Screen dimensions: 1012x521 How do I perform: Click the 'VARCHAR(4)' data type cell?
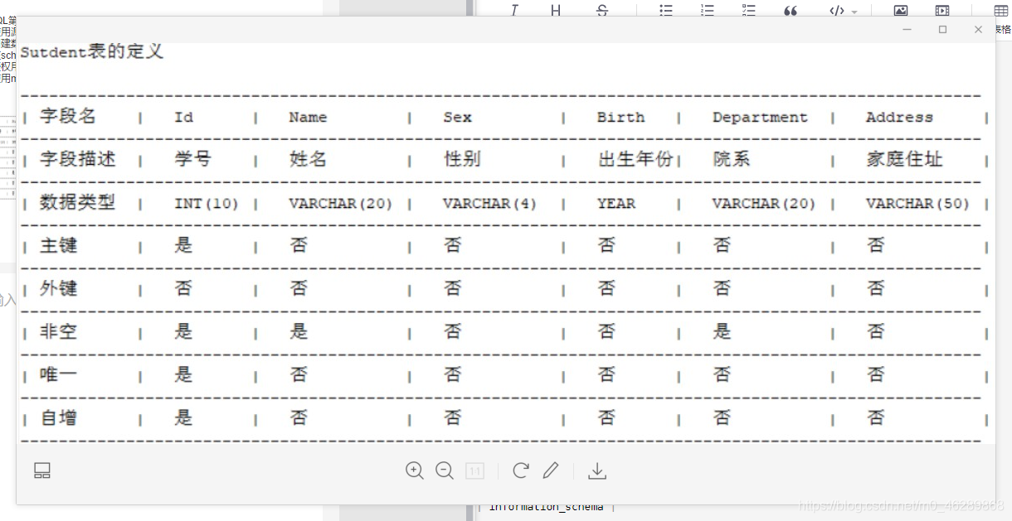pyautogui.click(x=490, y=203)
